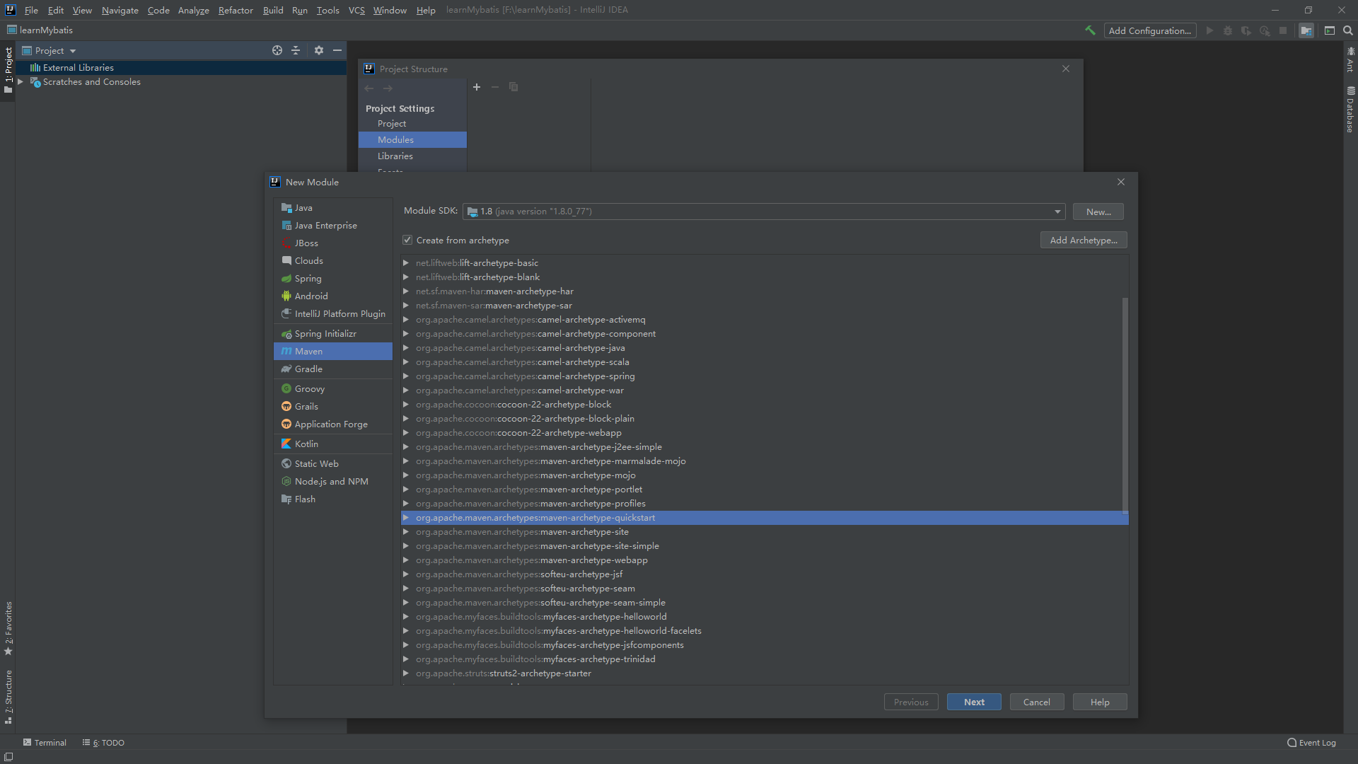1358x764 pixels.
Task: Select Groovy module type
Action: 333,388
